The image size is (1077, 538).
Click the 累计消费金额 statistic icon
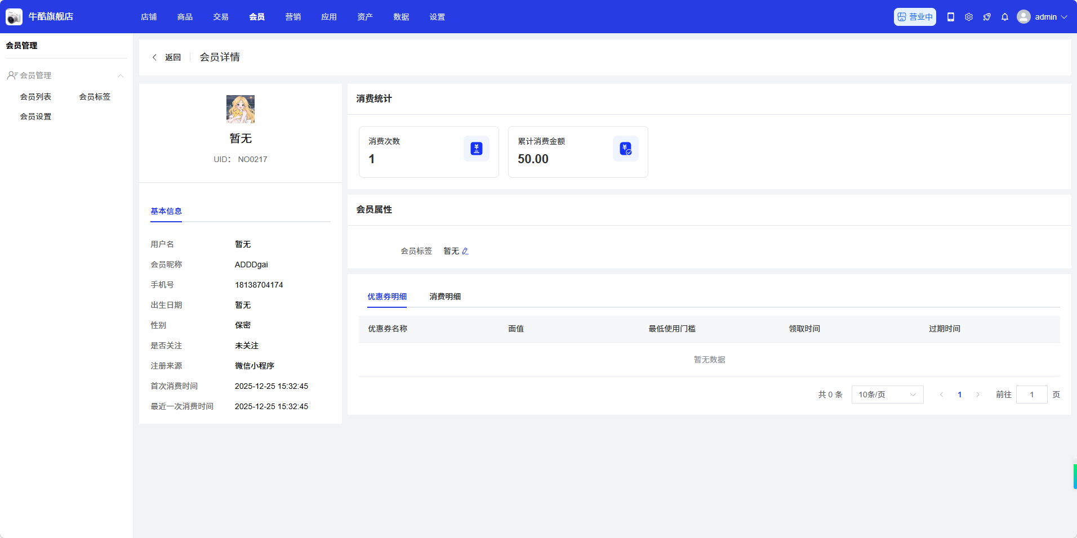625,149
